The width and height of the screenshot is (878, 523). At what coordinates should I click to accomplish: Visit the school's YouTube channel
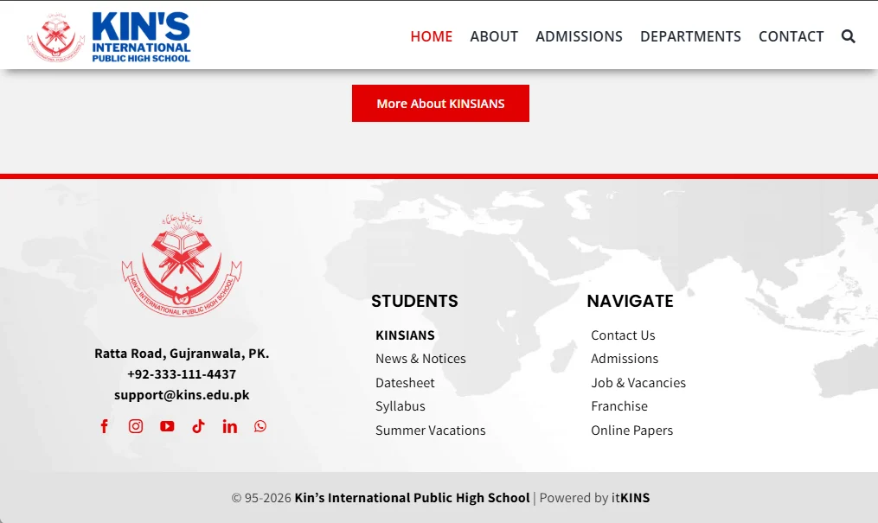pos(167,425)
